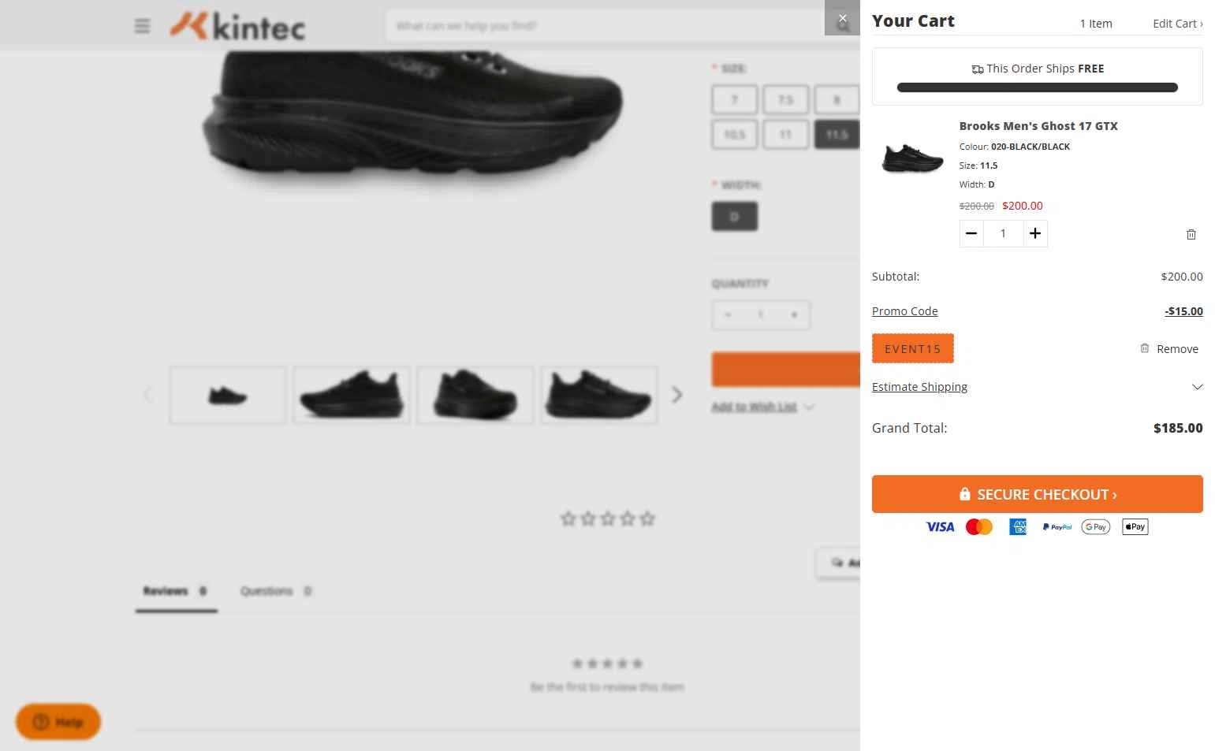
Task: Select size 11 on the product page
Action: [786, 135]
